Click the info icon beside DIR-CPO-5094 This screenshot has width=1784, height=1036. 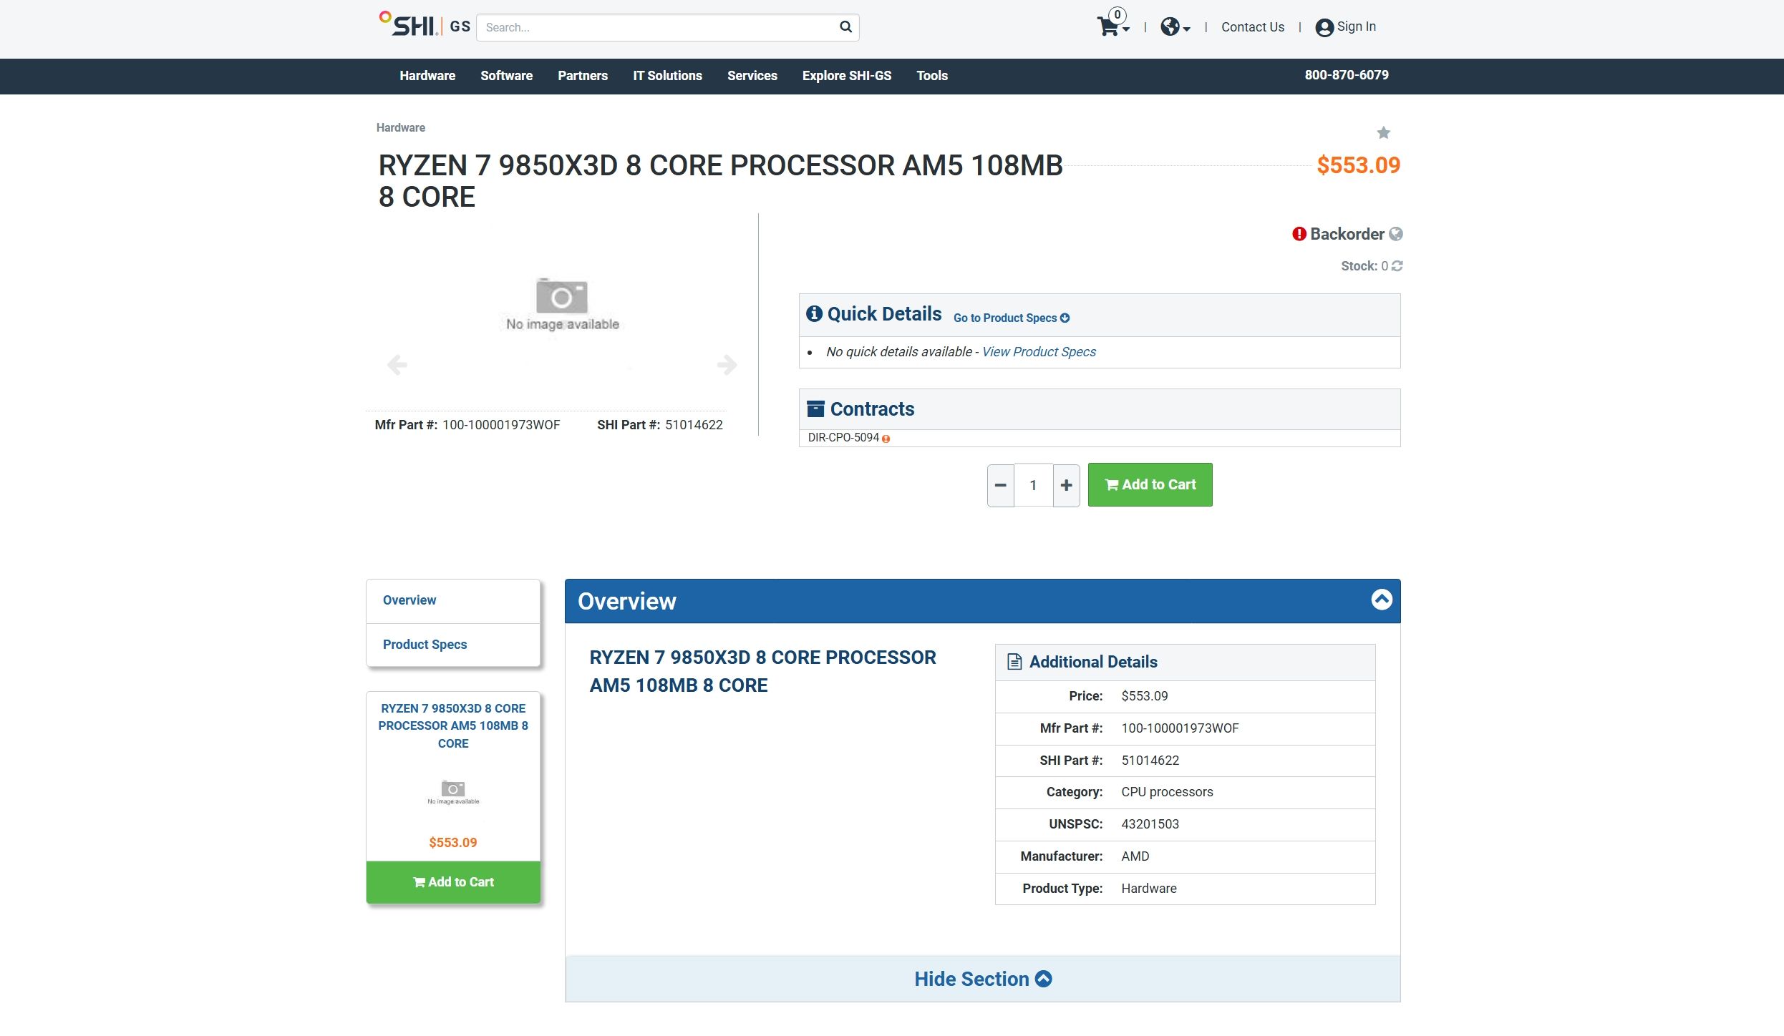coord(886,438)
